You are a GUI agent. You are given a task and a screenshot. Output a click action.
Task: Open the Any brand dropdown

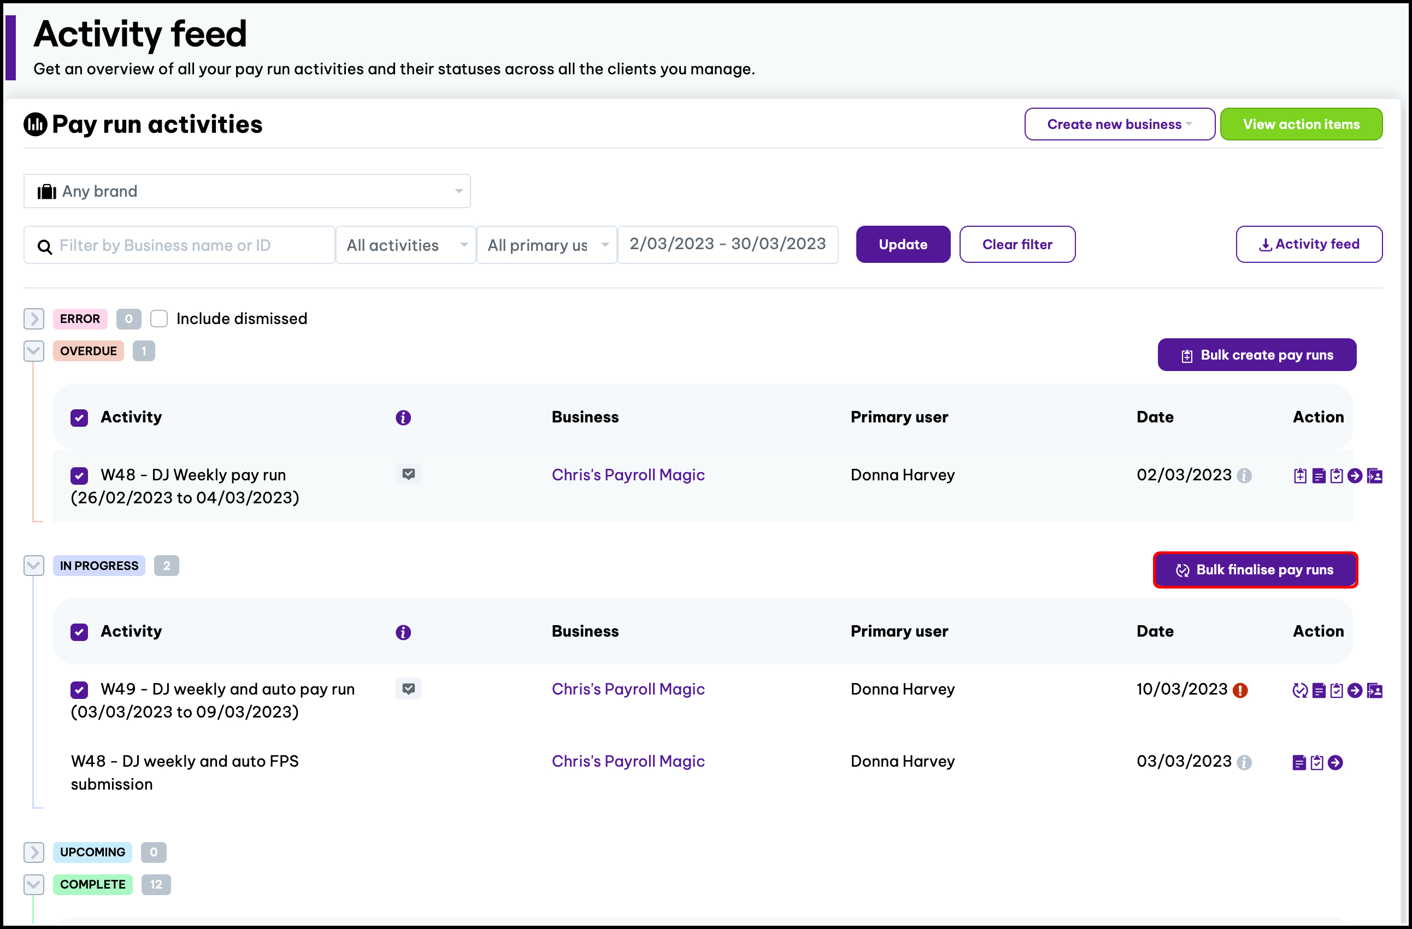[x=247, y=191]
